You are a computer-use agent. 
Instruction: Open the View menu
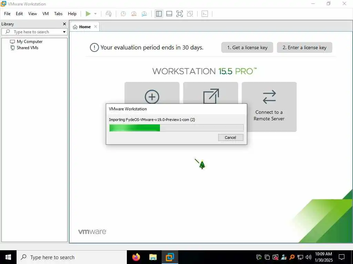(32, 14)
